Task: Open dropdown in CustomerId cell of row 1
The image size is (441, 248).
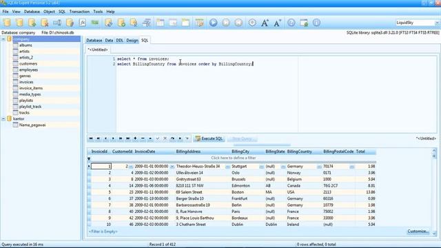Action: point(131,167)
